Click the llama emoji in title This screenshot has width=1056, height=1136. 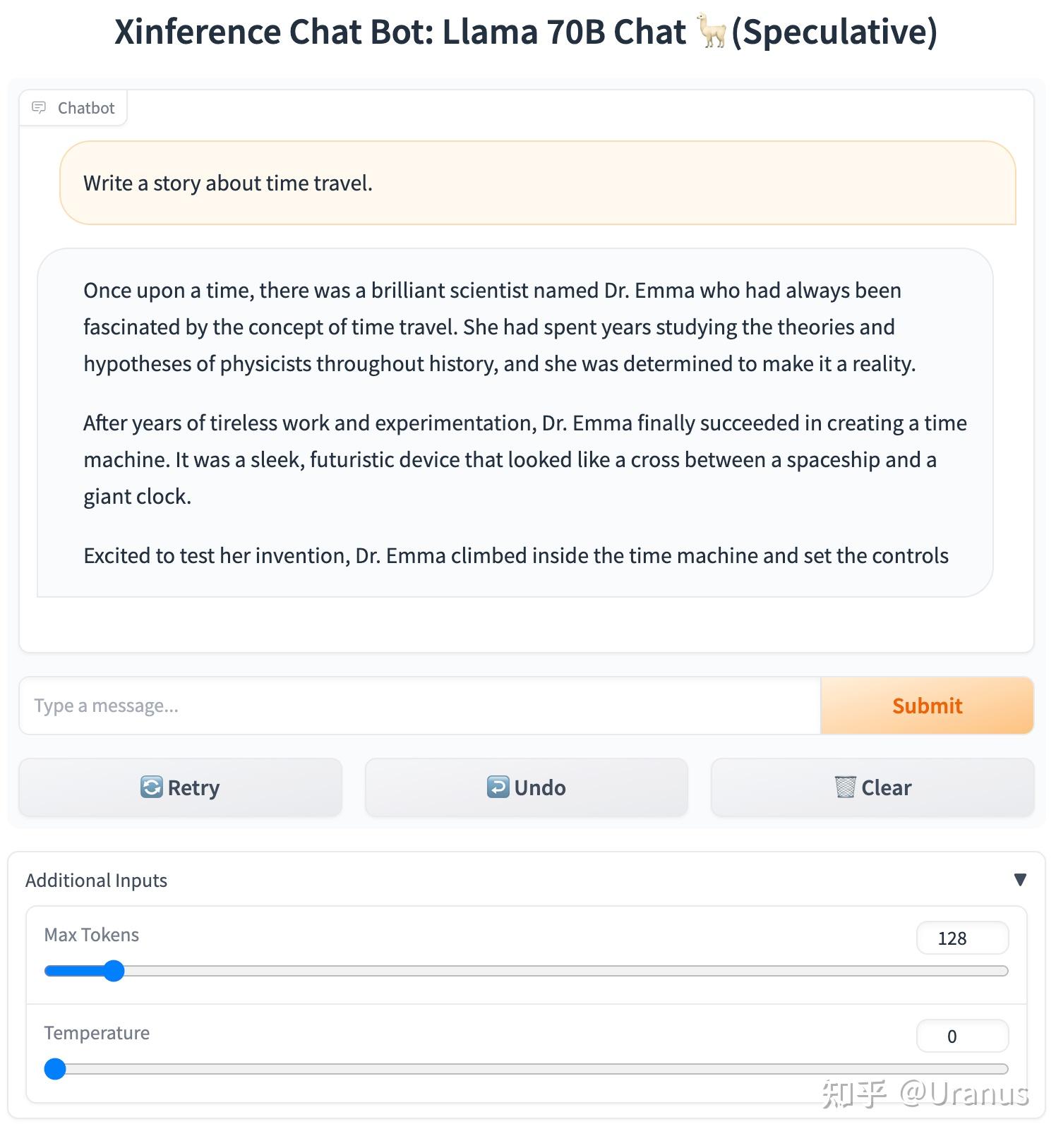(x=712, y=32)
